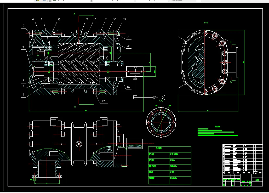
Task: Click the C-C section view label
Action: click(x=161, y=101)
